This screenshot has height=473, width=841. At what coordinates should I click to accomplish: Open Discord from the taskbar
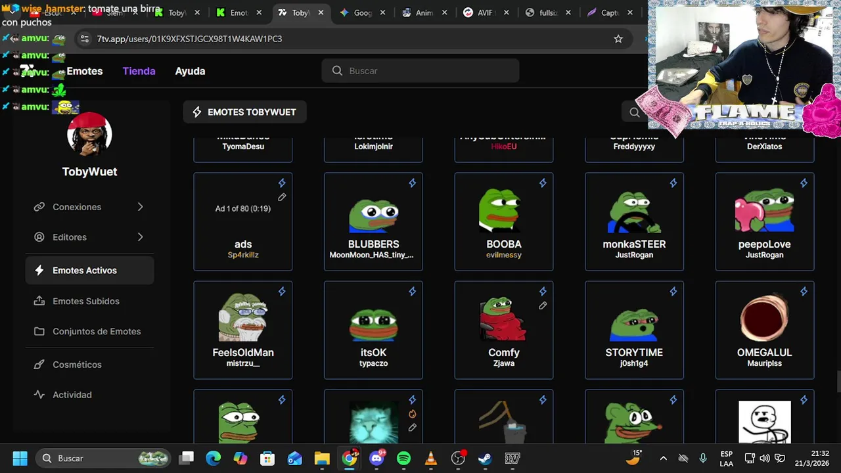click(377, 459)
